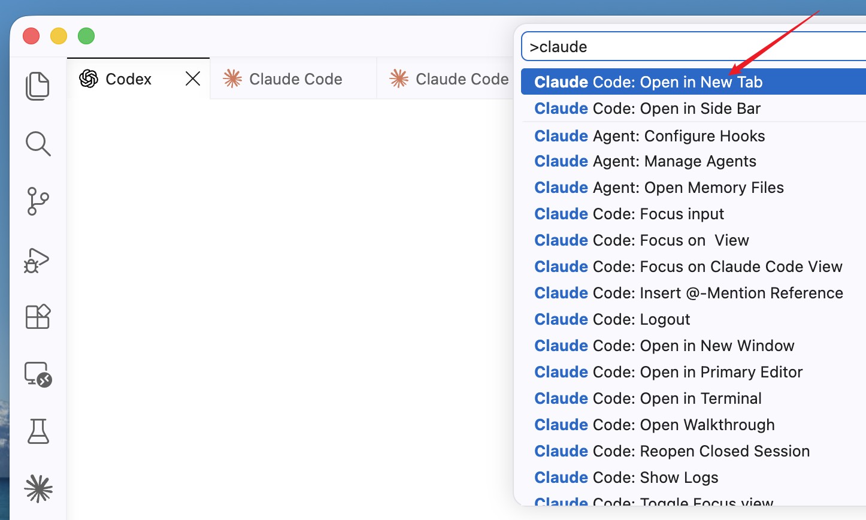Choose "Claude Agent: Configure Hooks" command
866x520 pixels.
[x=694, y=136]
